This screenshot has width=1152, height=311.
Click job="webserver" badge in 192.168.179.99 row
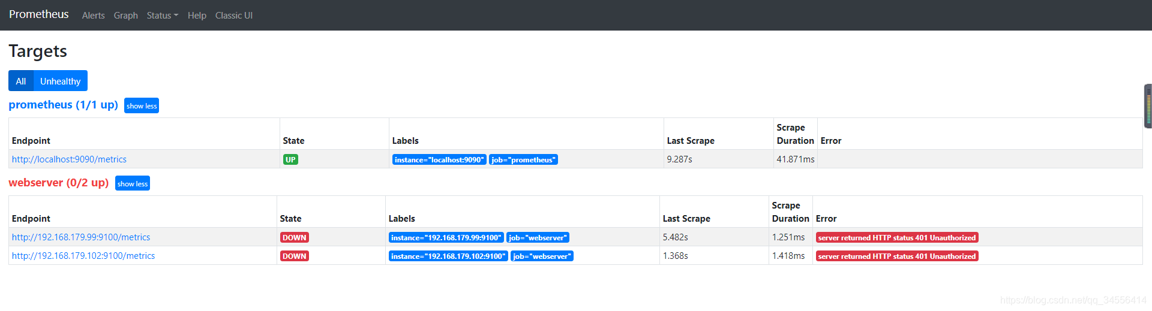[x=538, y=237]
